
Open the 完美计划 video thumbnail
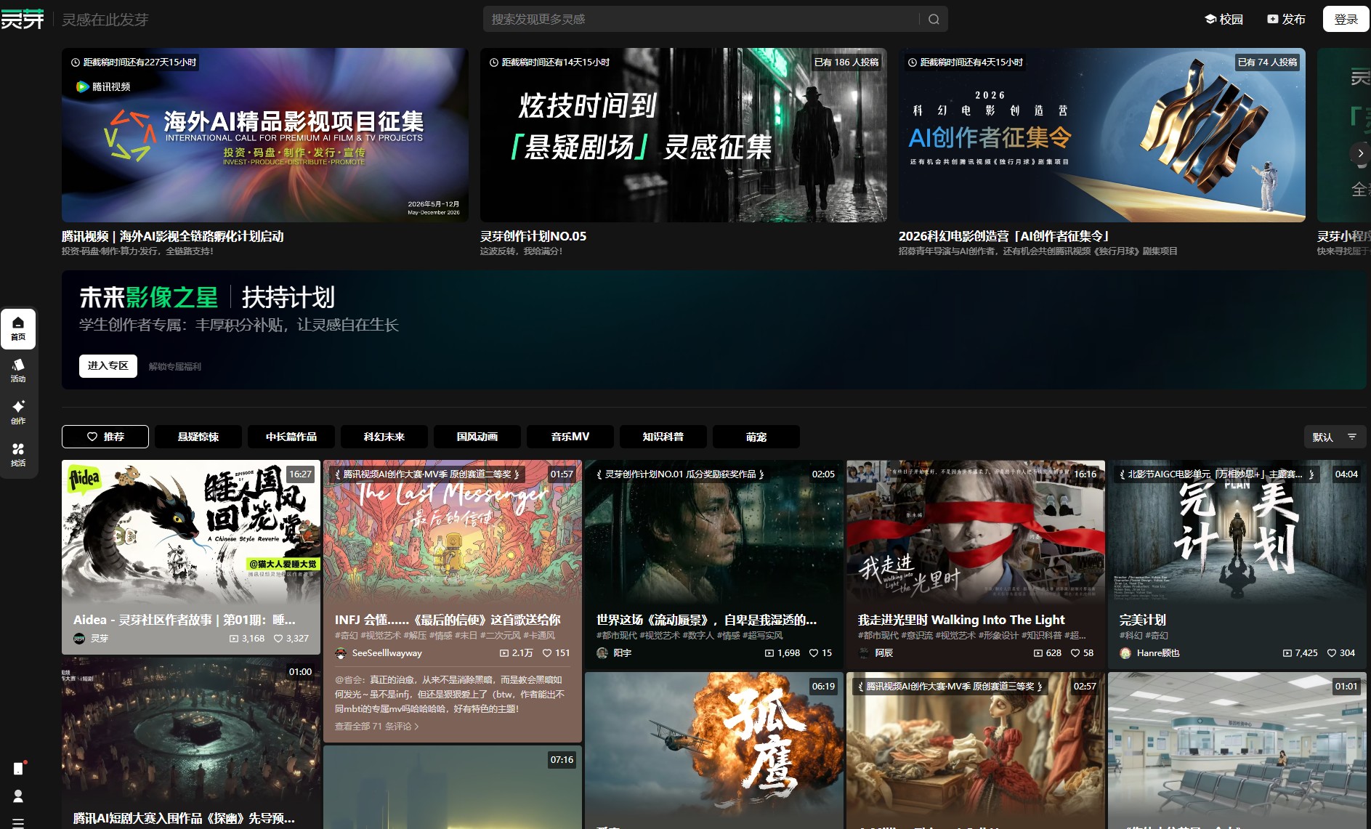pyautogui.click(x=1237, y=532)
